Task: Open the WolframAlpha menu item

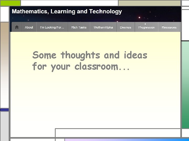Action: tap(103, 27)
